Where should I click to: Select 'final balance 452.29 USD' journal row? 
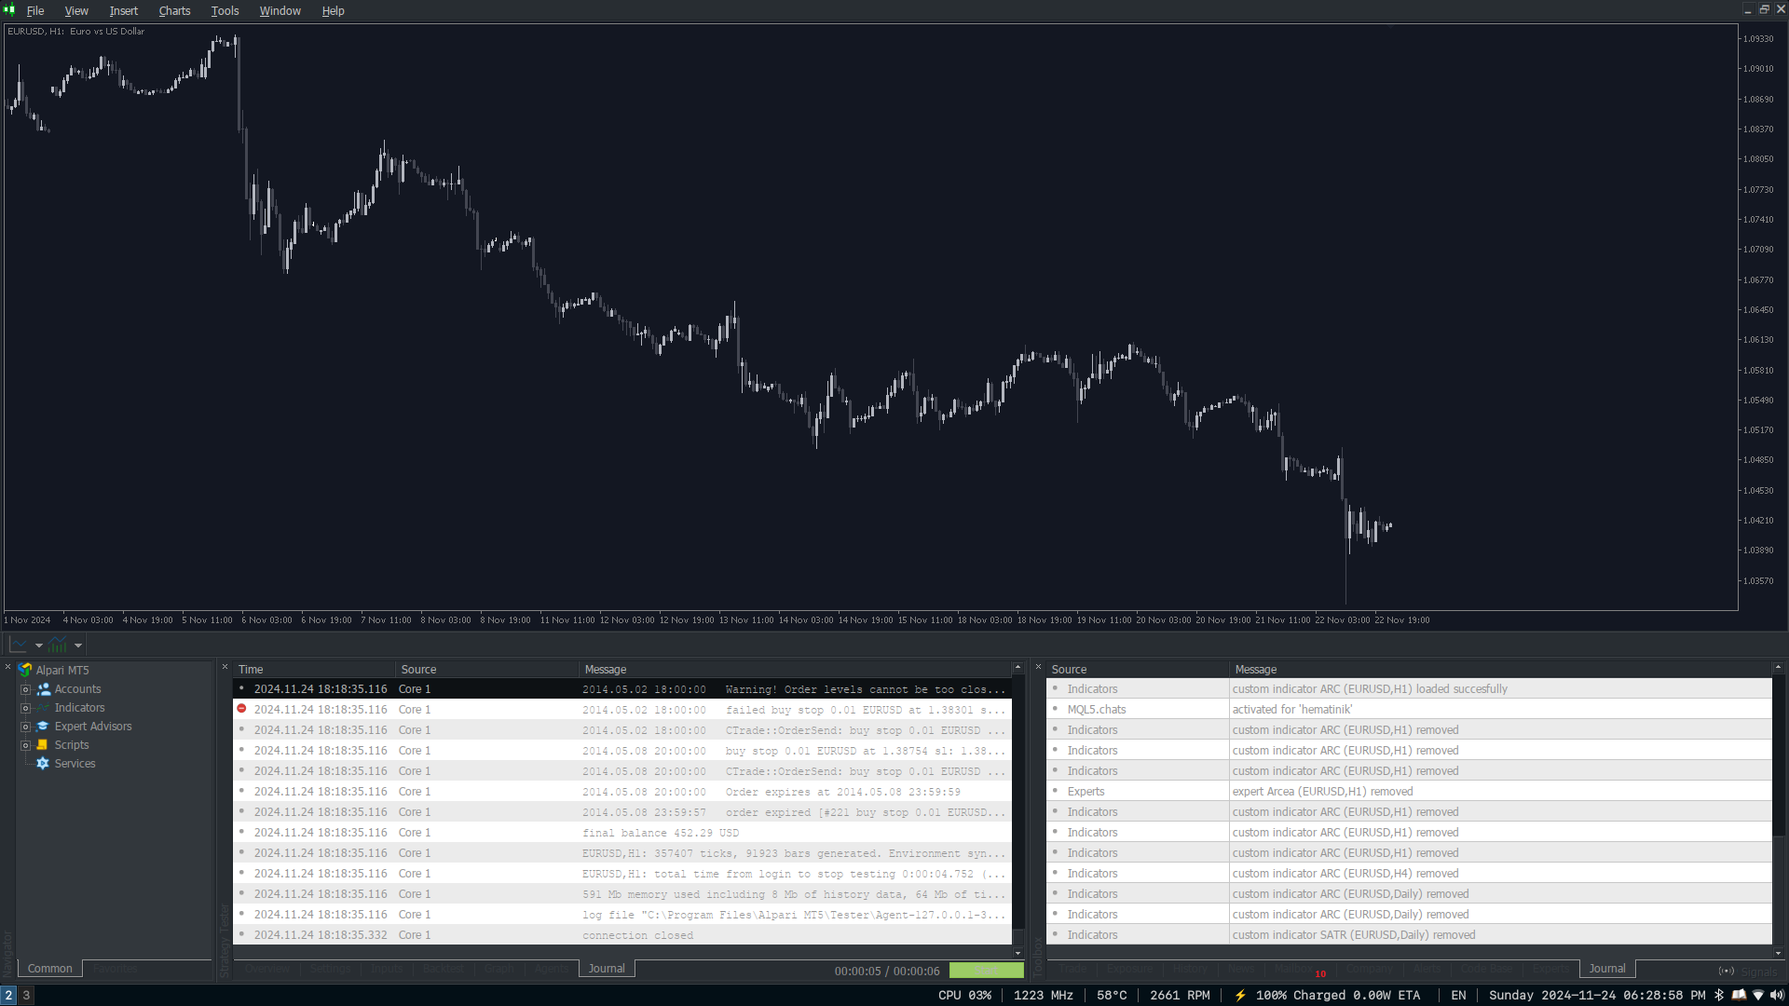pyautogui.click(x=622, y=833)
